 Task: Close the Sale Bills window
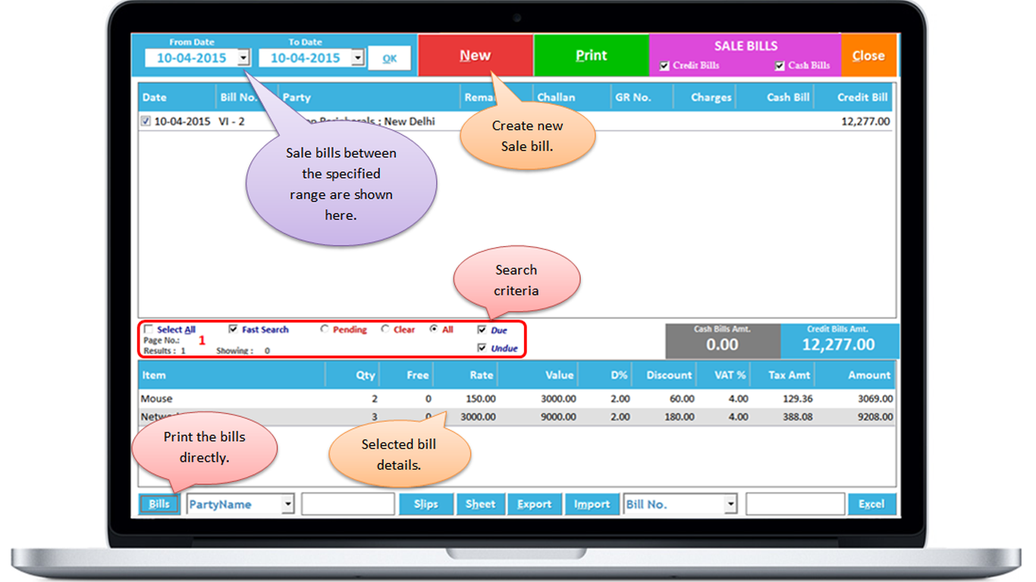[868, 55]
